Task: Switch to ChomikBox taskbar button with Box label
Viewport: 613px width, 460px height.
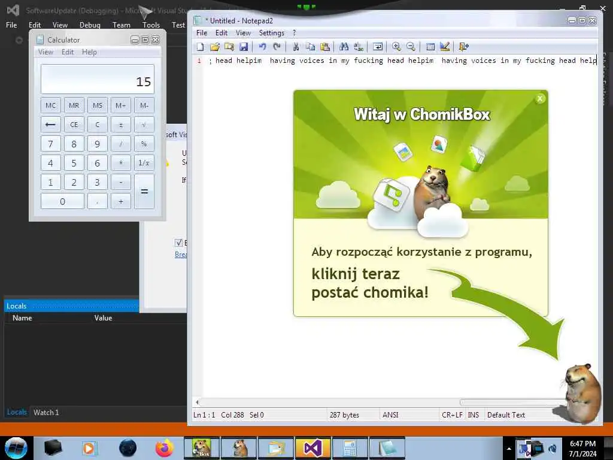Action: click(202, 448)
